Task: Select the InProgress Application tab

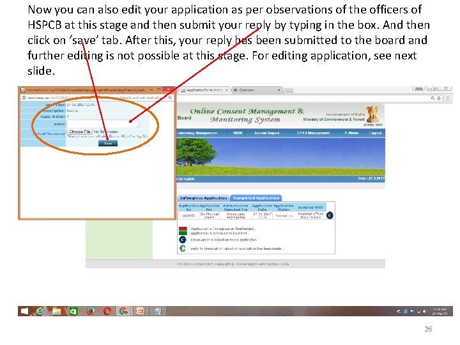Action: pos(203,198)
